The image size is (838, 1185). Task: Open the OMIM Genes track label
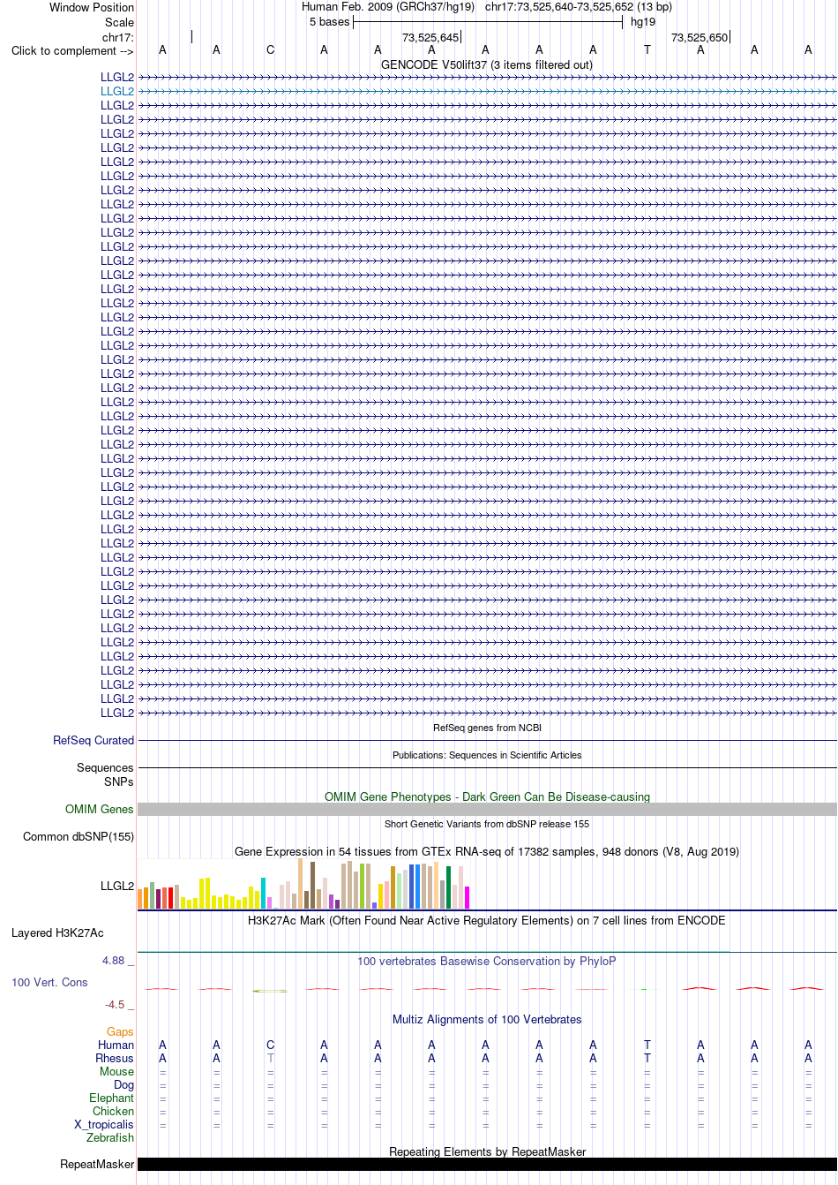(100, 809)
